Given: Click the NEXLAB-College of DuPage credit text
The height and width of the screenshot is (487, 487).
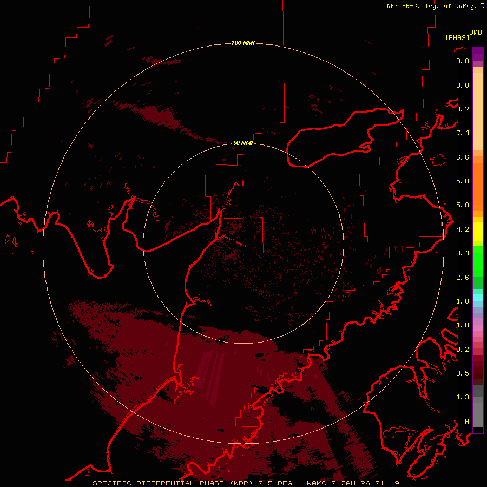Looking at the screenshot, I should (x=432, y=6).
